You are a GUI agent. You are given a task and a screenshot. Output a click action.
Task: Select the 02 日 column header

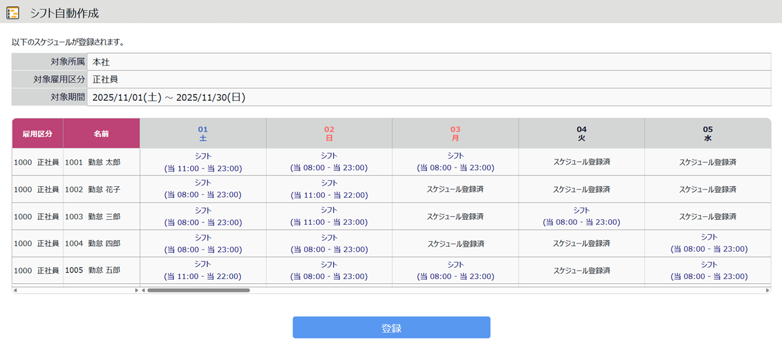pyautogui.click(x=329, y=134)
